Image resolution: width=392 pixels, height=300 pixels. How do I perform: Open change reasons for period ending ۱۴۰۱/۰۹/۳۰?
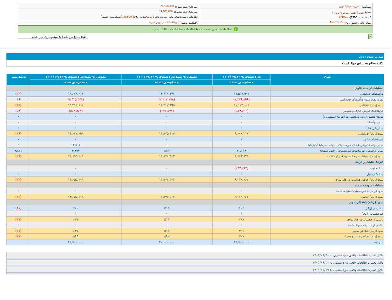pos(348,263)
